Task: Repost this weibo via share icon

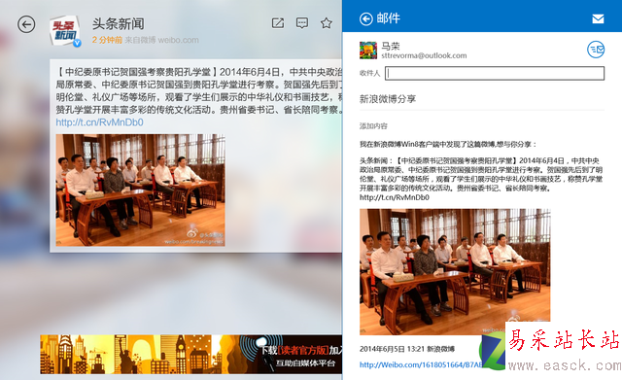Action: coord(278,23)
